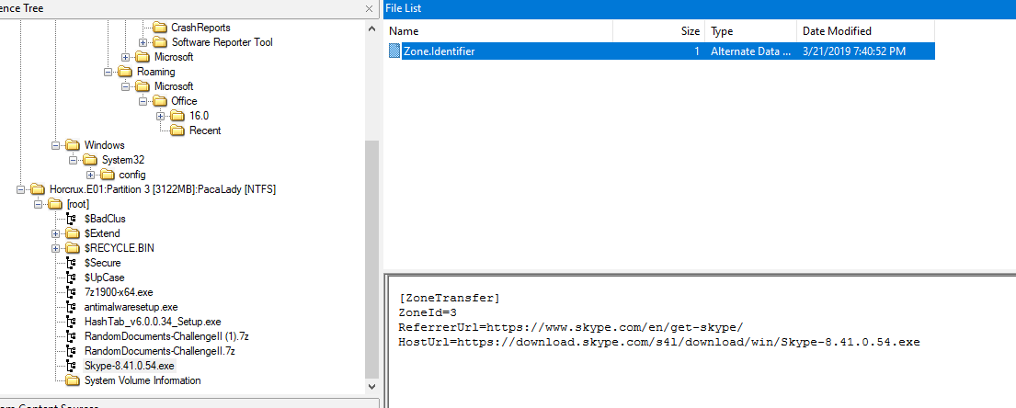Select the CrashReports folder icon
The height and width of the screenshot is (408, 1016).
click(160, 28)
